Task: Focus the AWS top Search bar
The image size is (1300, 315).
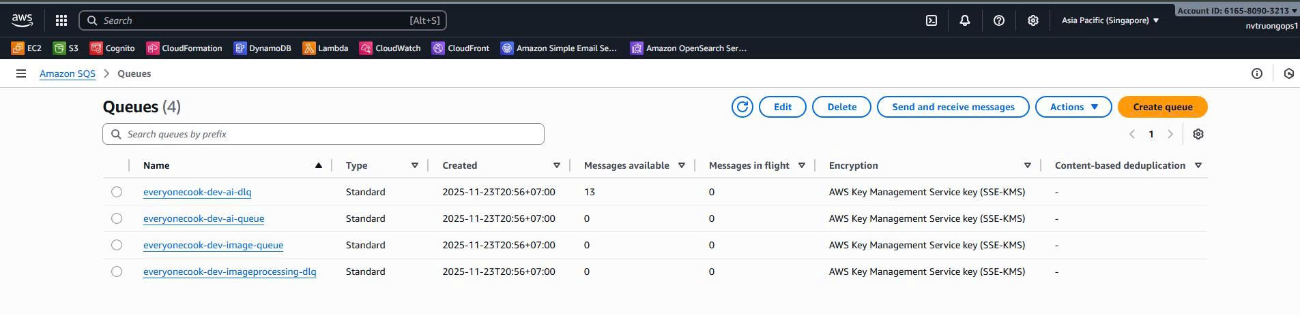Action: 263,20
